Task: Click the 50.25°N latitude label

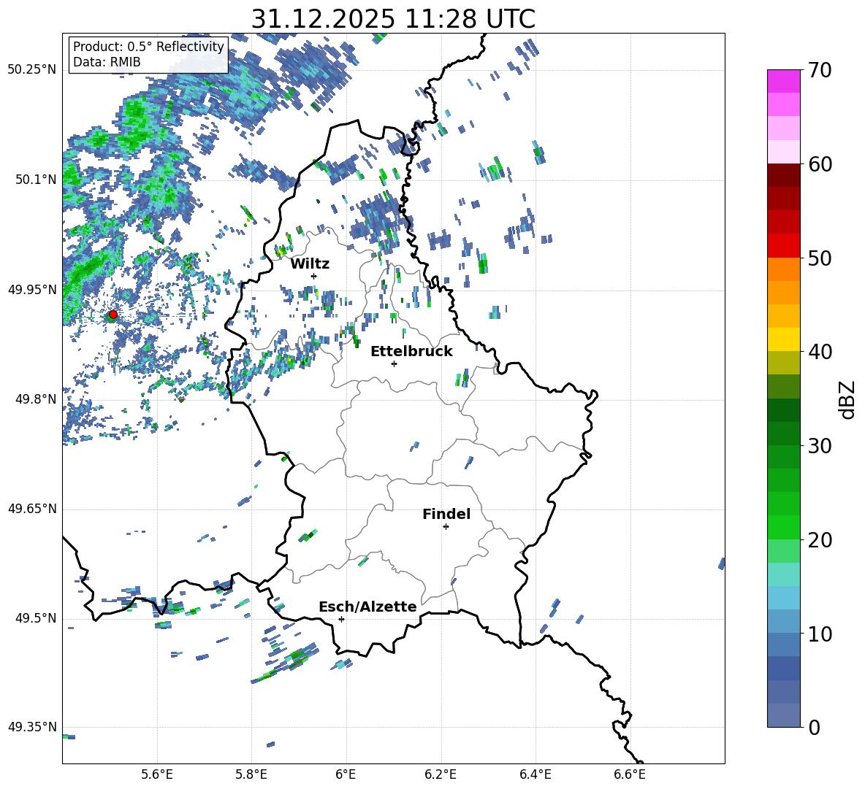Action: [x=32, y=70]
